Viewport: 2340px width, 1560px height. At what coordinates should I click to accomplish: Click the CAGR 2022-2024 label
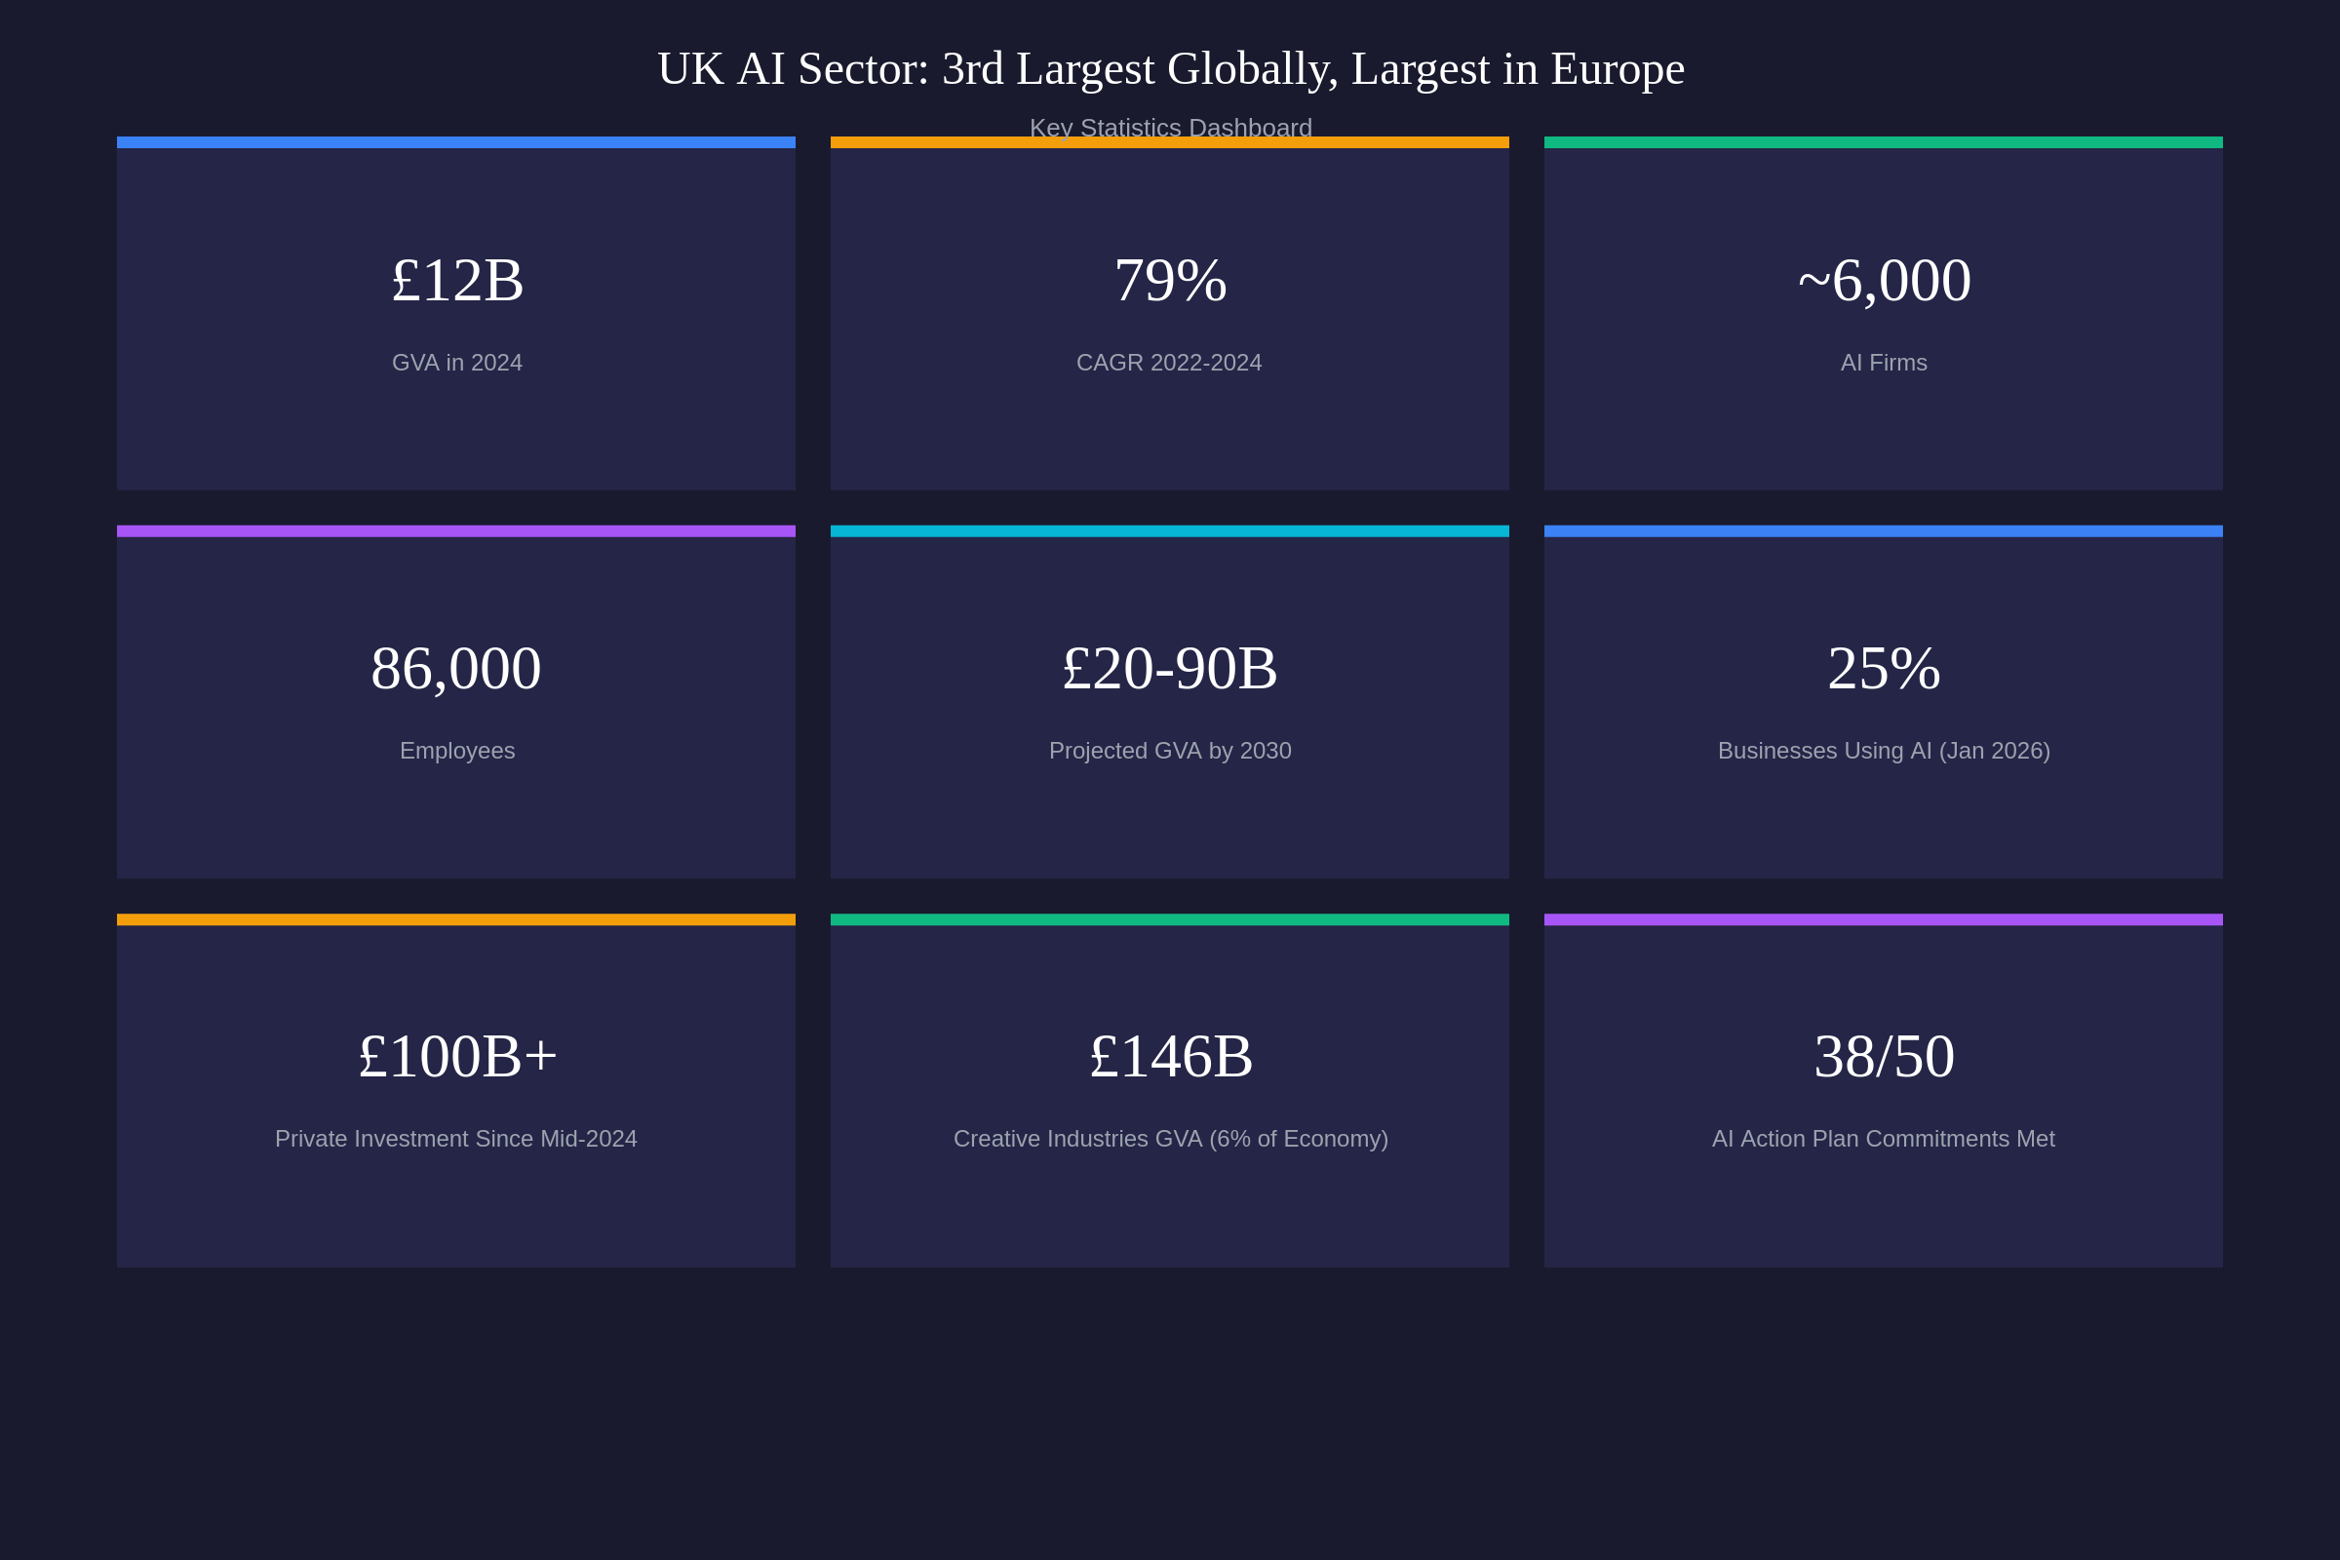pos(1169,363)
